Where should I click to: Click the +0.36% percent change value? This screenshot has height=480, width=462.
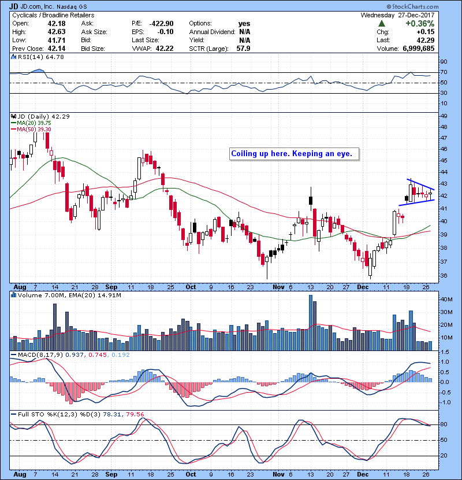click(x=420, y=24)
